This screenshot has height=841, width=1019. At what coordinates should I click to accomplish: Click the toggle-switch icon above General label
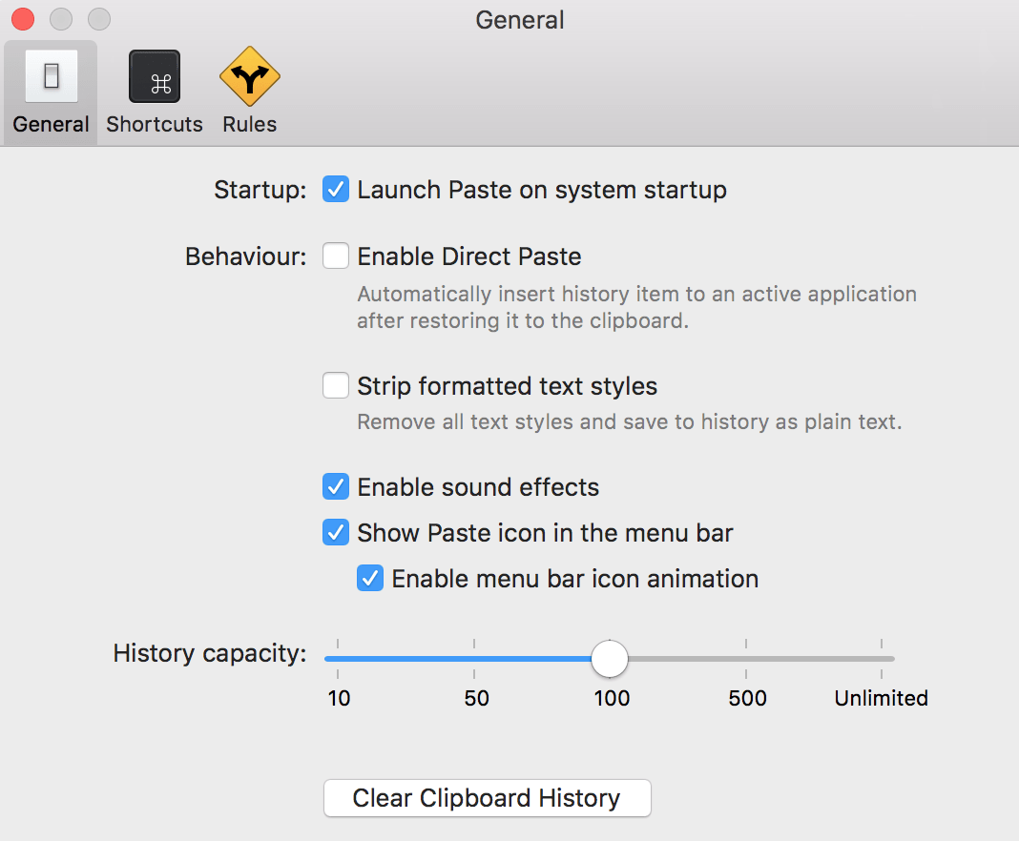[x=50, y=76]
